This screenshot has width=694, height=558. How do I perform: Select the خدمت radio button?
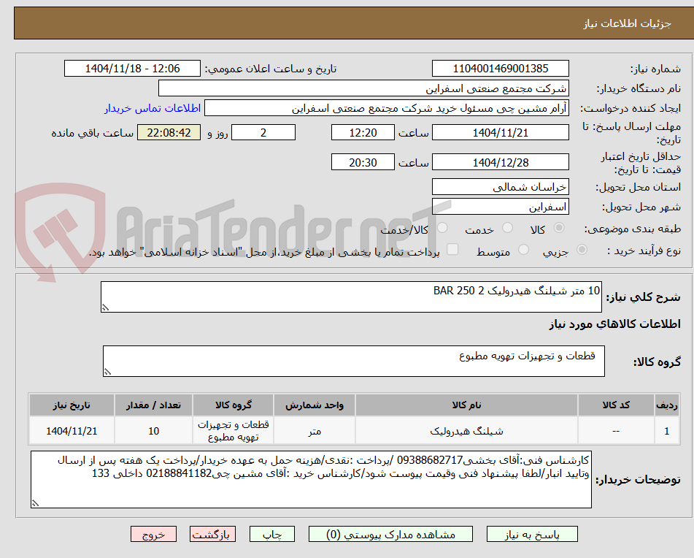click(507, 228)
